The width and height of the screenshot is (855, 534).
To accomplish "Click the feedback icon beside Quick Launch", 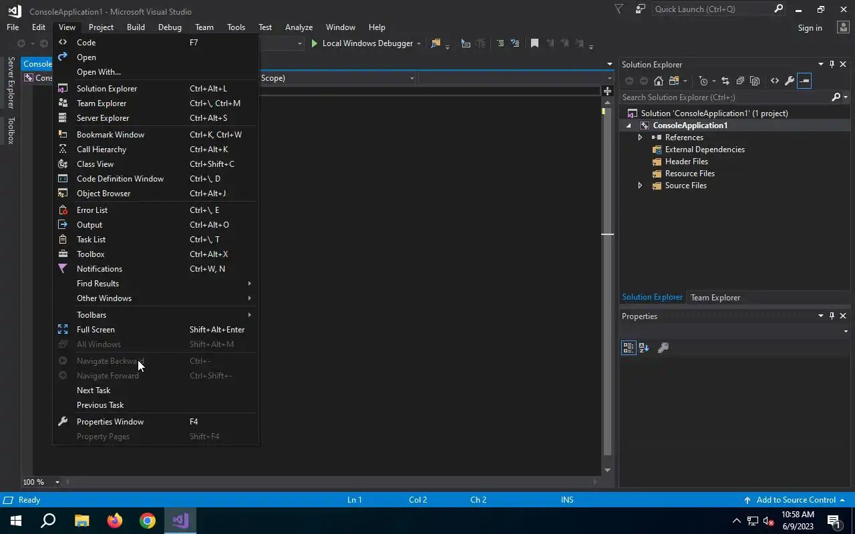I will click(x=641, y=9).
